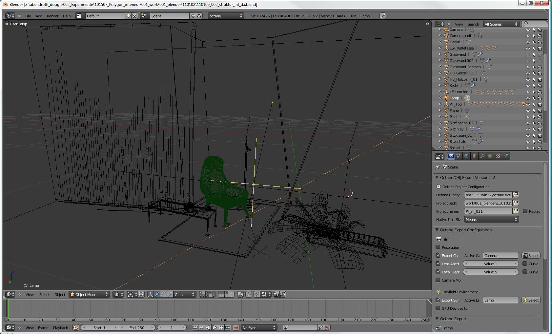Image resolution: width=552 pixels, height=334 pixels.
Task: Browse for the Project path folder
Action: (516, 203)
